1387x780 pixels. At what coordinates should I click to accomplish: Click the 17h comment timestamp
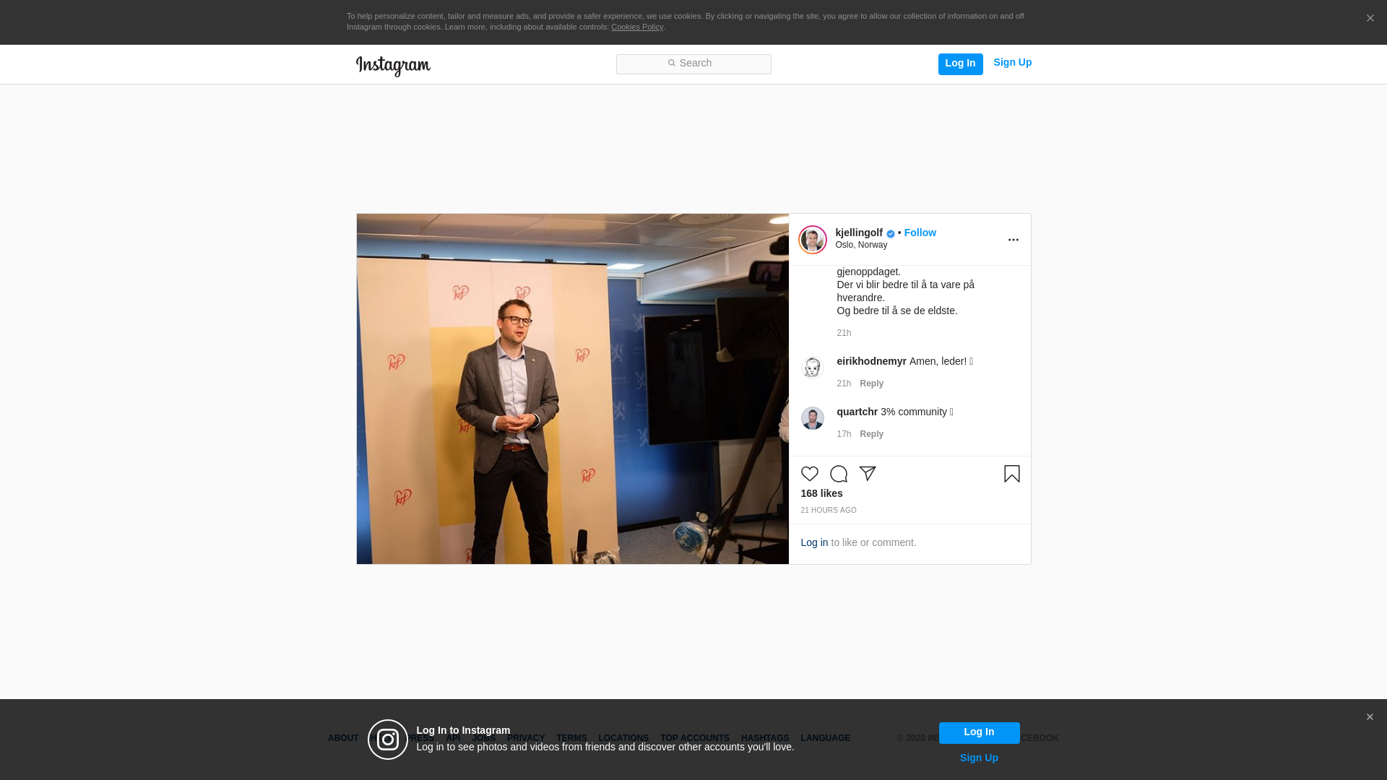[x=844, y=434]
